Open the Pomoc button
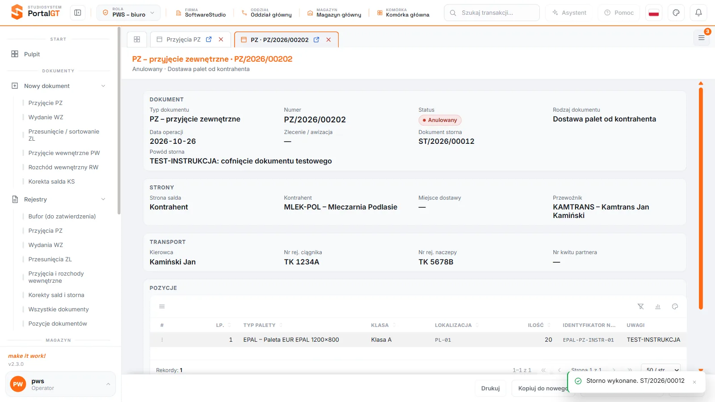 click(x=619, y=13)
